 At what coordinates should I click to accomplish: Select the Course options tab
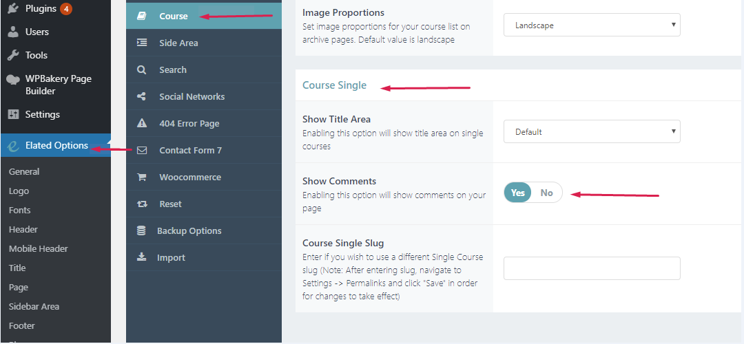(204, 16)
